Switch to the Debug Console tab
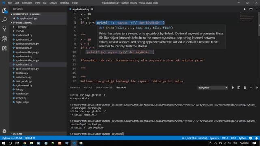This screenshot has width=260, height=146. point(104,88)
